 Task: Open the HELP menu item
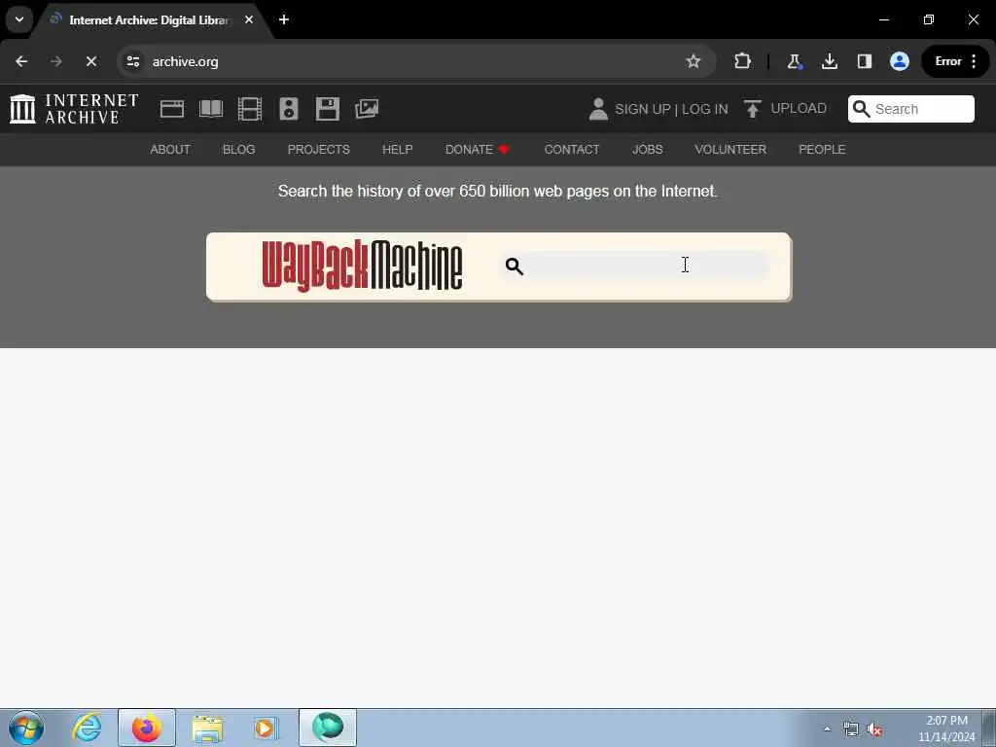click(x=397, y=149)
